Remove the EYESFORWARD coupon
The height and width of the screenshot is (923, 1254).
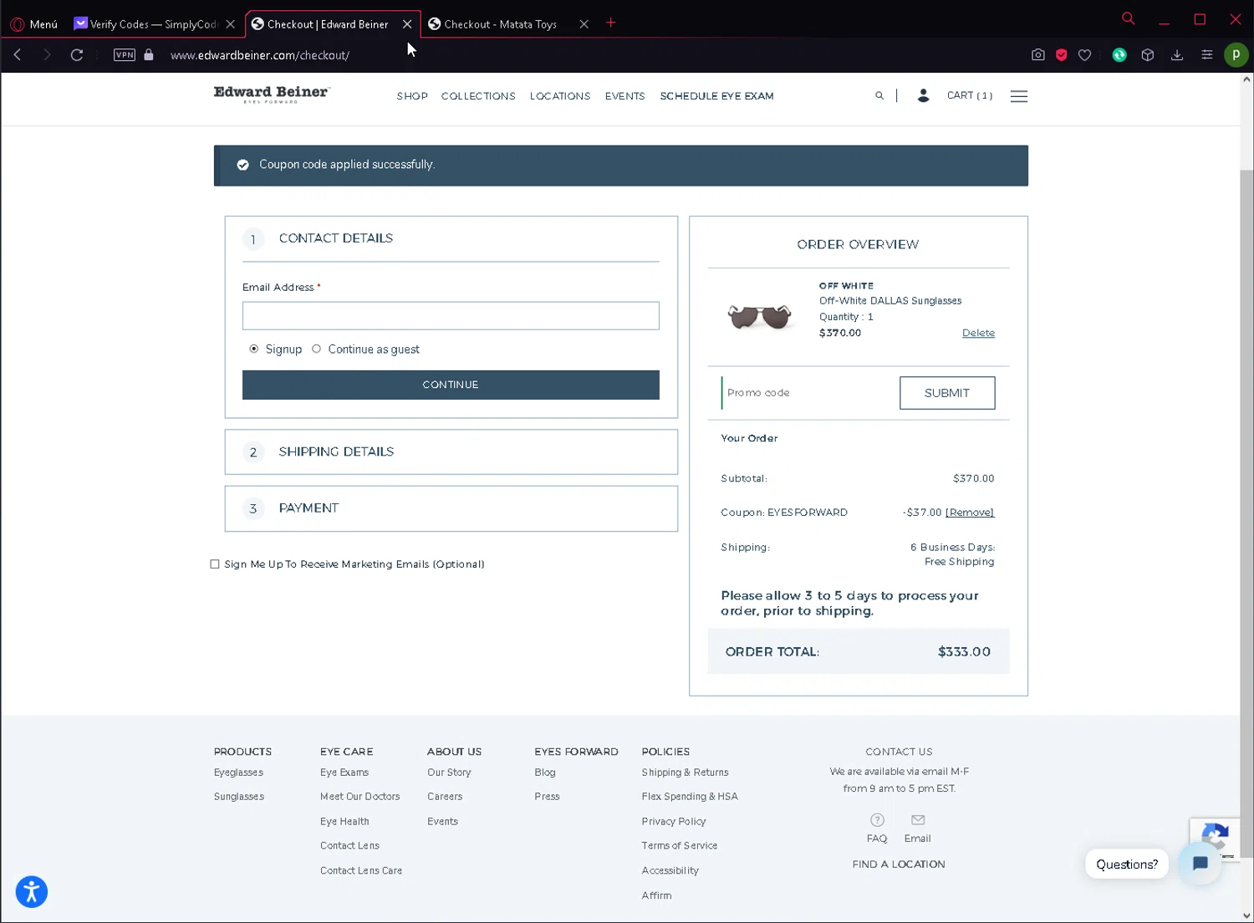pos(970,512)
